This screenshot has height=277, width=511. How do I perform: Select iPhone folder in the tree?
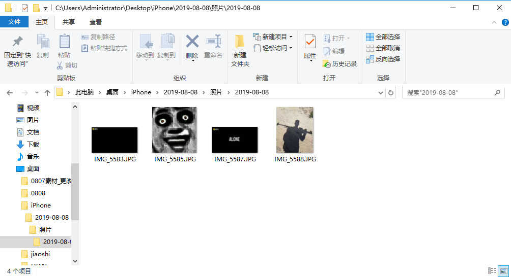pyautogui.click(x=36, y=205)
